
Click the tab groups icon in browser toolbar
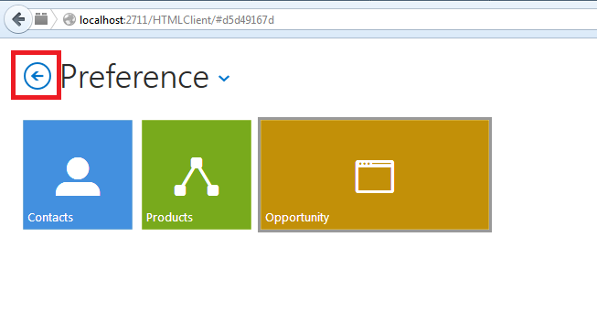(x=41, y=18)
